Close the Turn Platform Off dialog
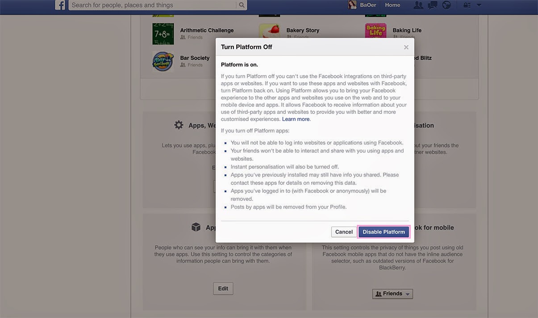Screen dimensions: 538x318 406,47
